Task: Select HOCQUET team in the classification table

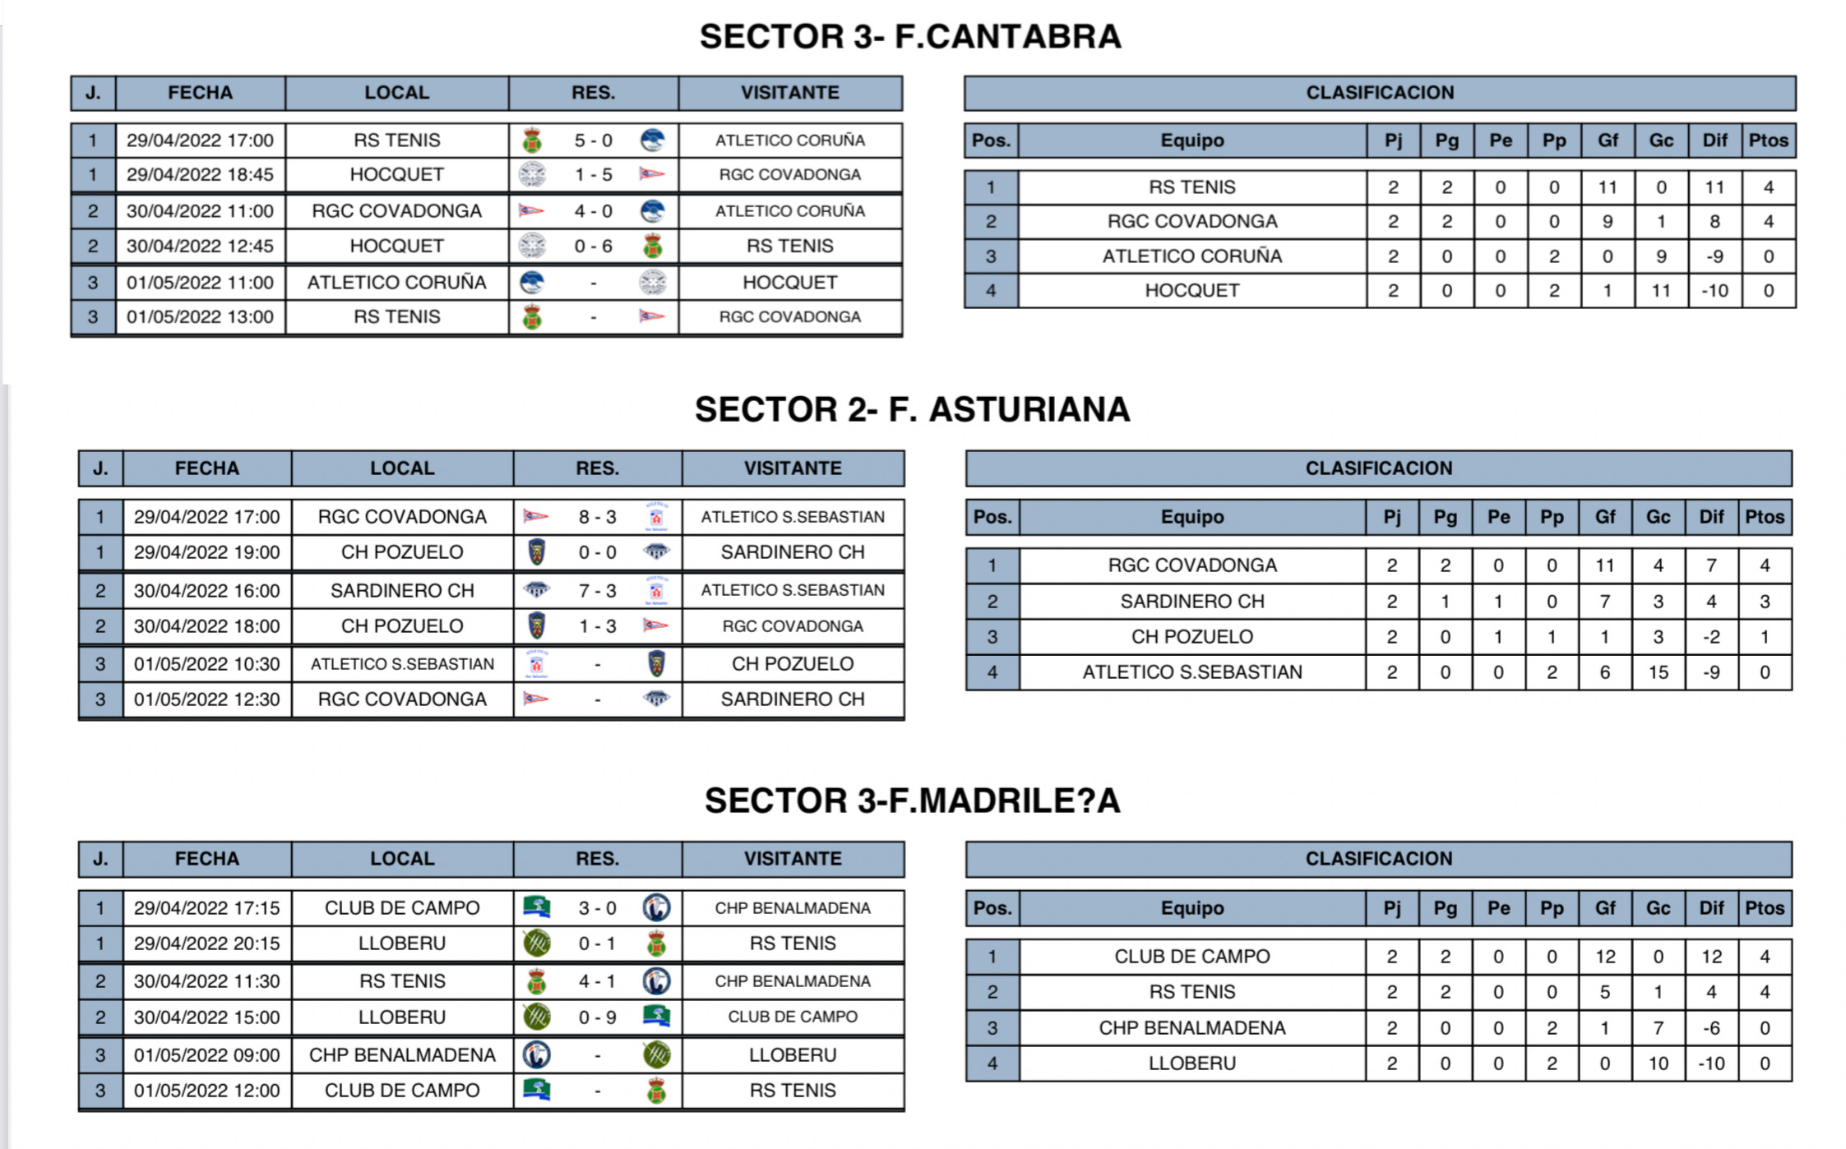Action: pyautogui.click(x=1191, y=291)
